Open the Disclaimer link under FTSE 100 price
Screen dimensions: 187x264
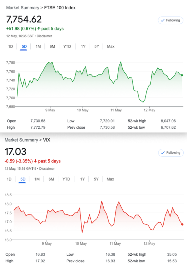point(45,36)
